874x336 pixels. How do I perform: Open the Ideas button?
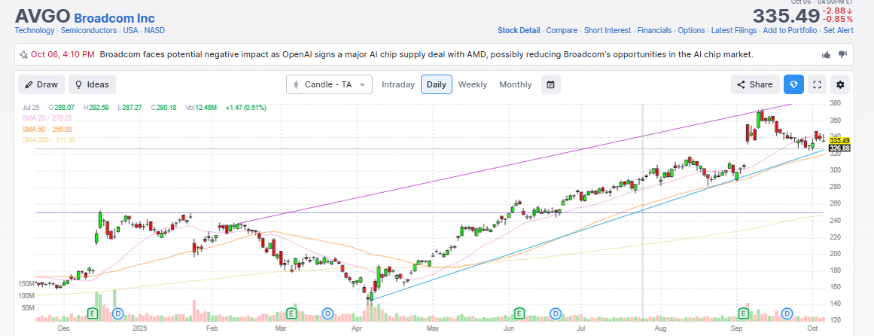click(x=93, y=85)
